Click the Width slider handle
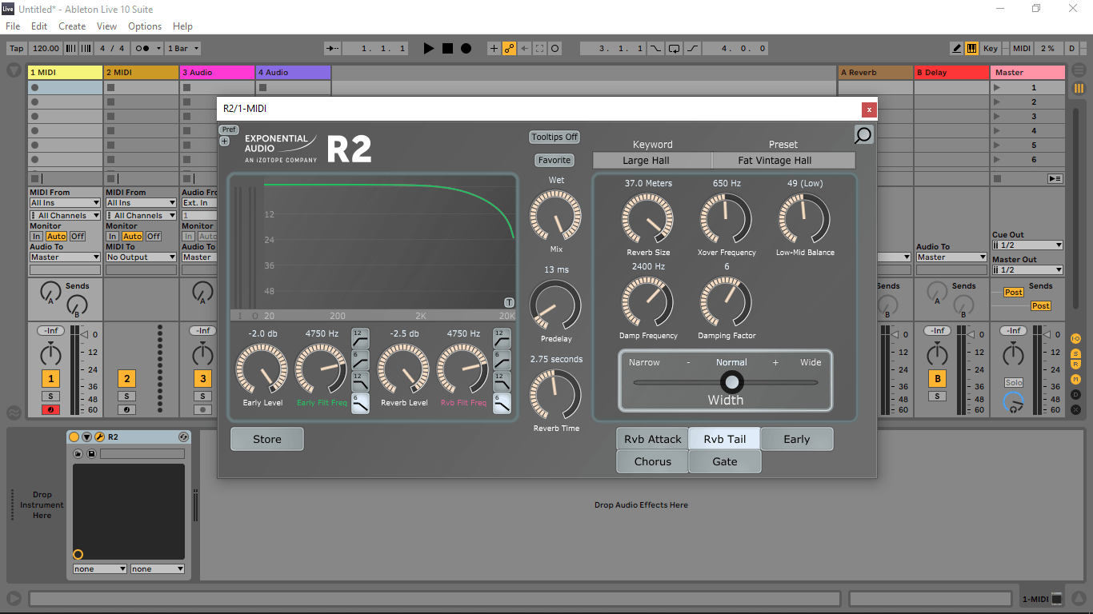 click(732, 381)
